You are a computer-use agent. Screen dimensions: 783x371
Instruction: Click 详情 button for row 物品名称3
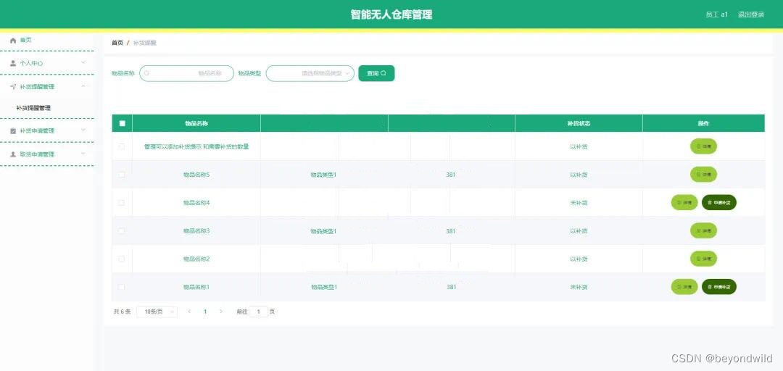(703, 230)
